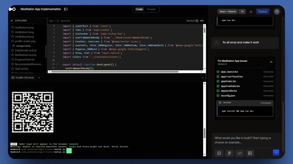Click the Dualite infinity logo

coord(12,9)
